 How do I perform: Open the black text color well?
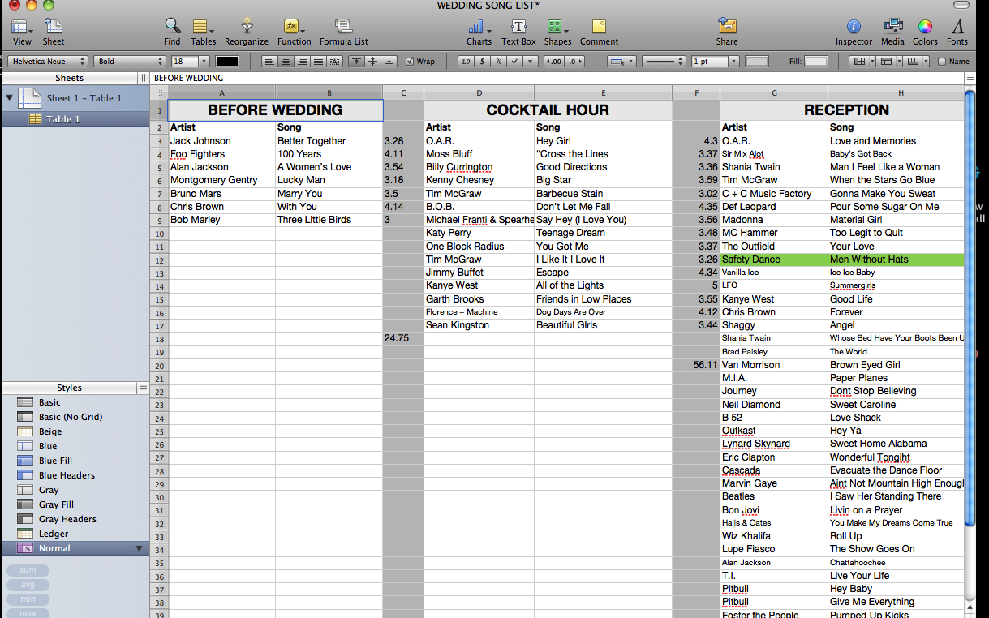(226, 62)
